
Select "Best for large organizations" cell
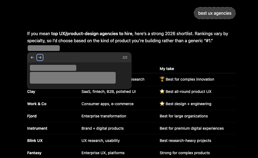click(x=184, y=116)
